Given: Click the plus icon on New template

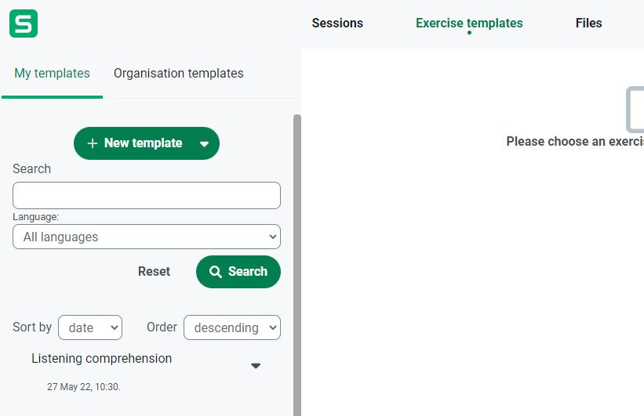Looking at the screenshot, I should point(93,143).
